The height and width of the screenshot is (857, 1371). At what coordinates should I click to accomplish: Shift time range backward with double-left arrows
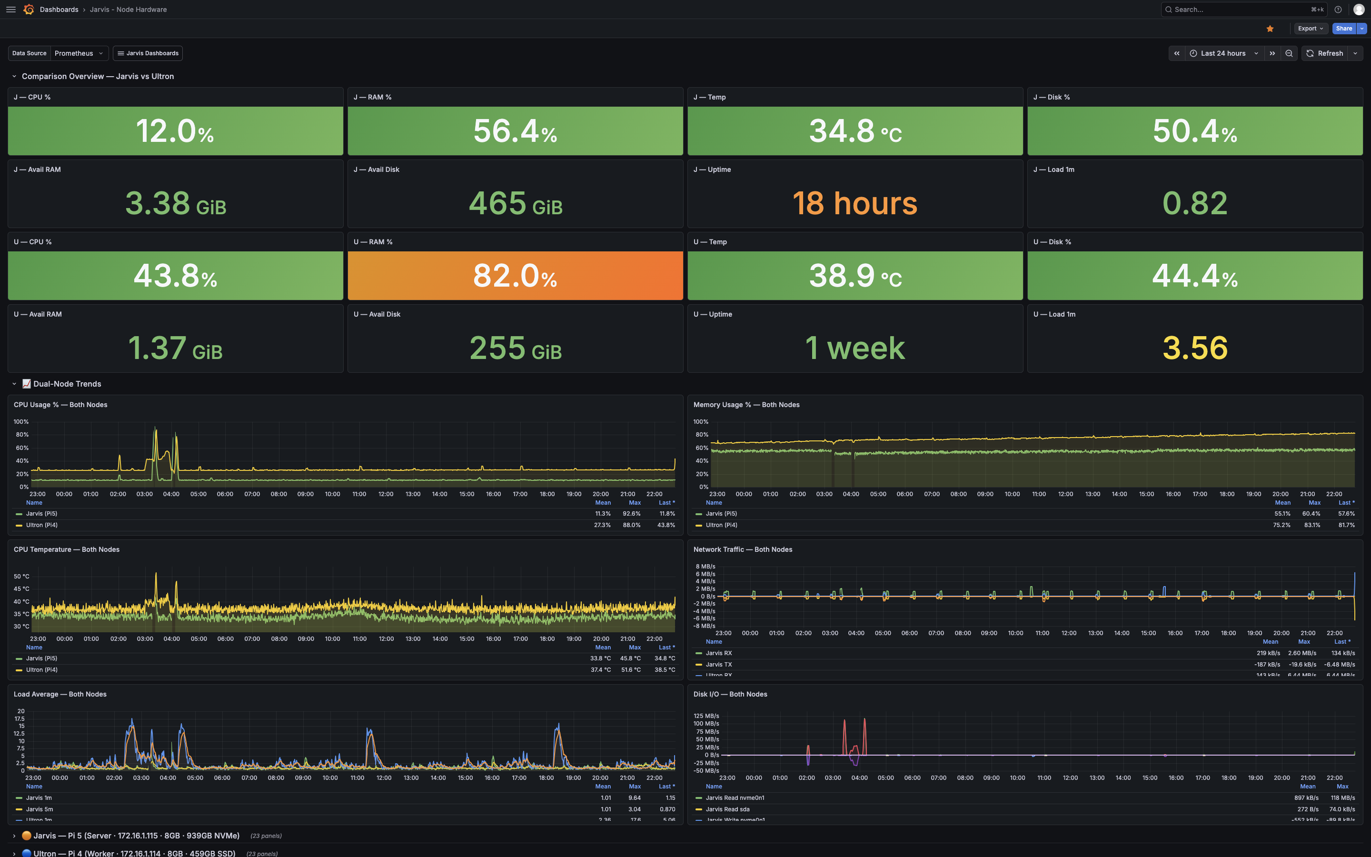[1177, 53]
